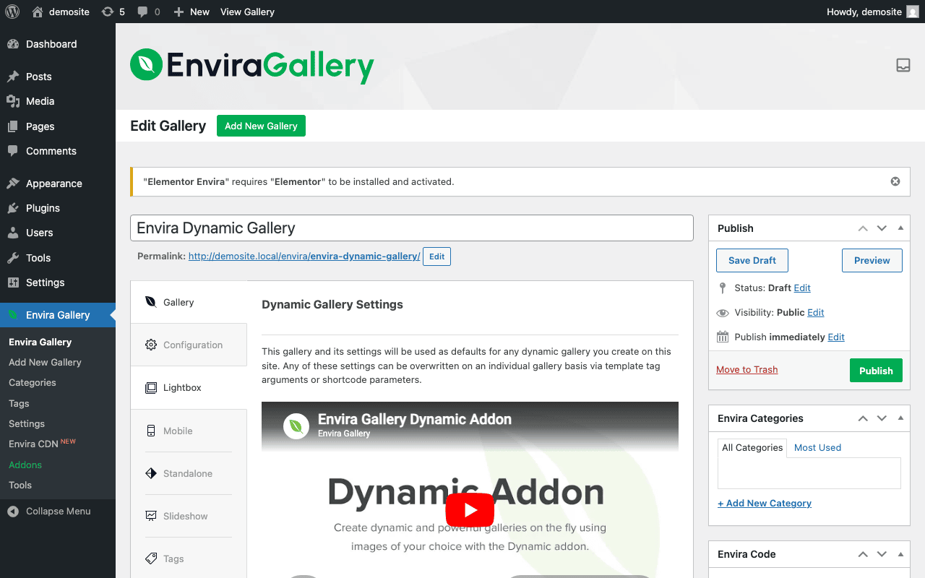
Task: Open the Mobile settings tab
Action: [x=178, y=431]
